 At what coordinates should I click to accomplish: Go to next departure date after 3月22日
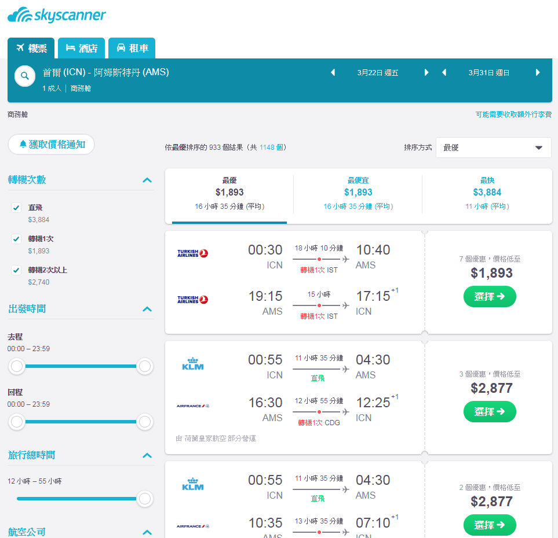[x=426, y=72]
